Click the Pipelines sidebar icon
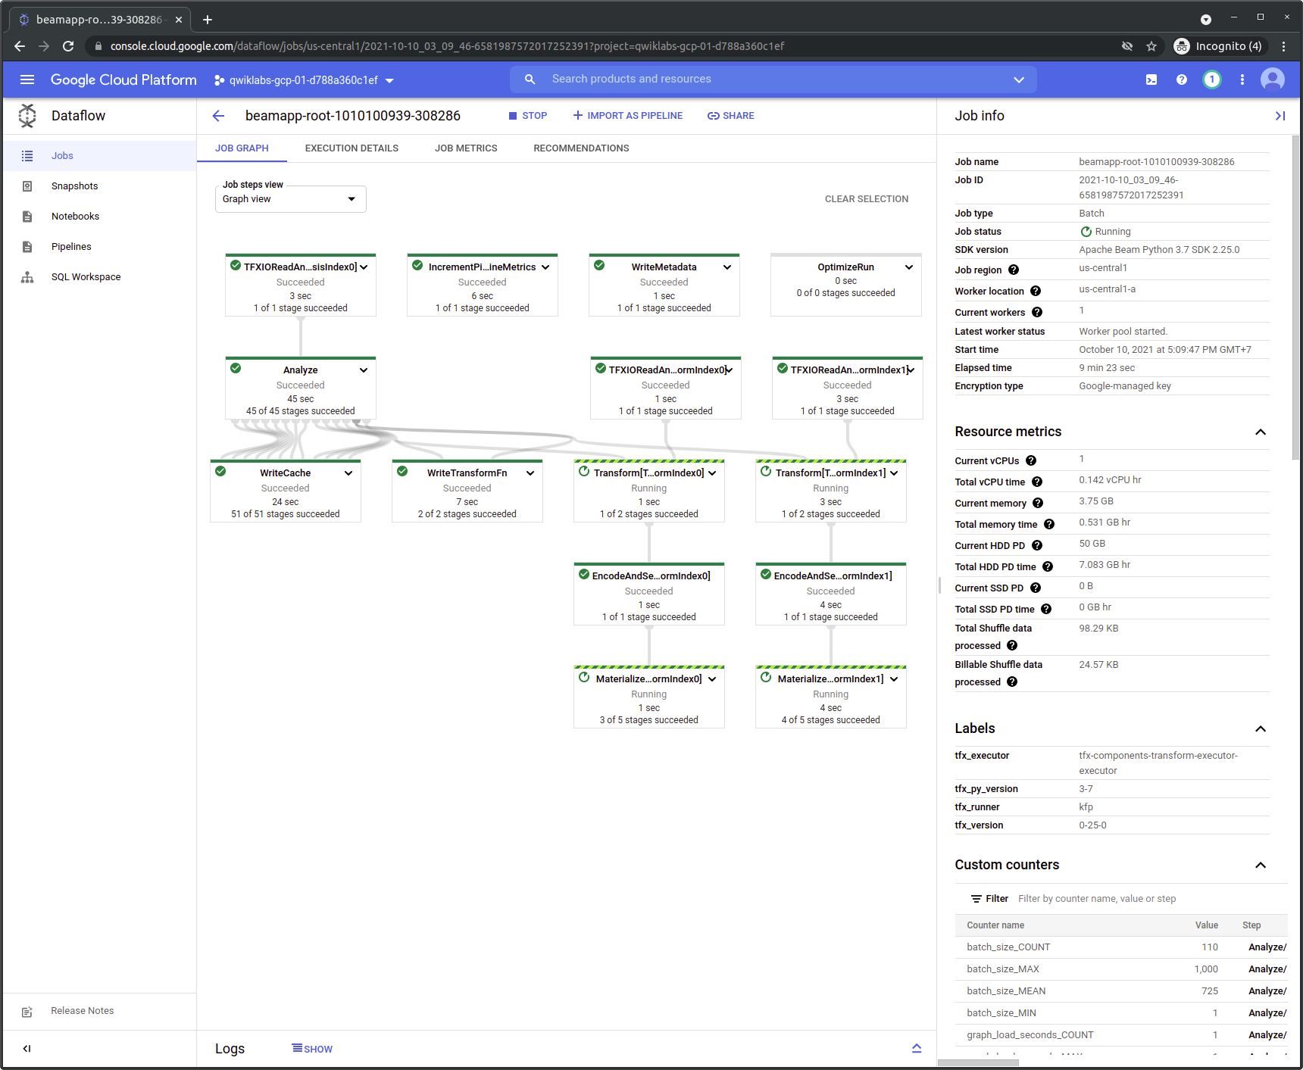The image size is (1303, 1070). [27, 247]
